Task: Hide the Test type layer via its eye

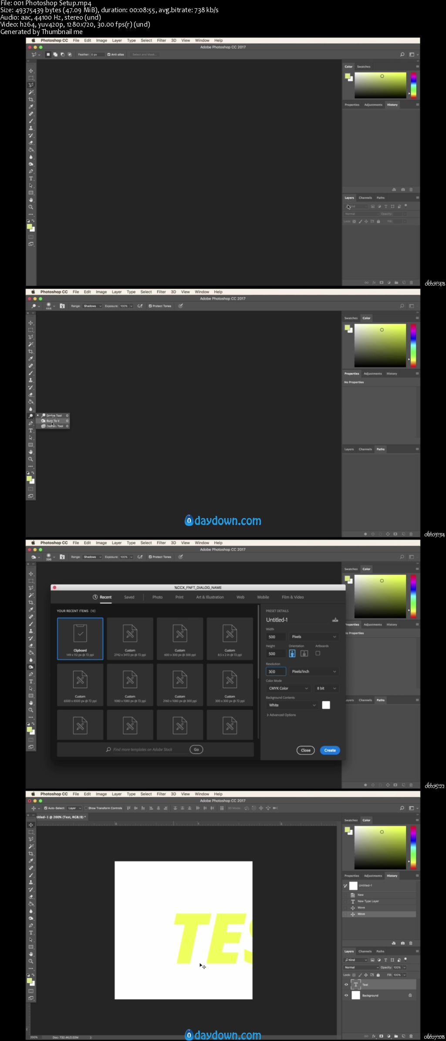Action: click(347, 984)
